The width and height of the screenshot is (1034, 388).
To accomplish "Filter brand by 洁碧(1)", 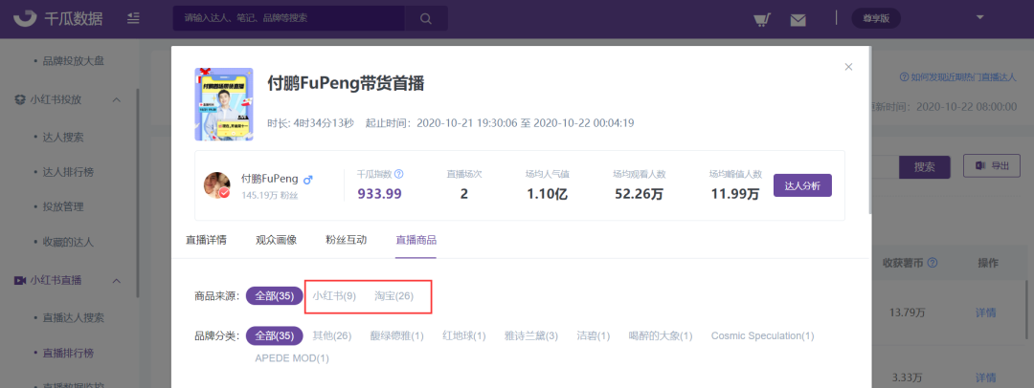I will (594, 336).
